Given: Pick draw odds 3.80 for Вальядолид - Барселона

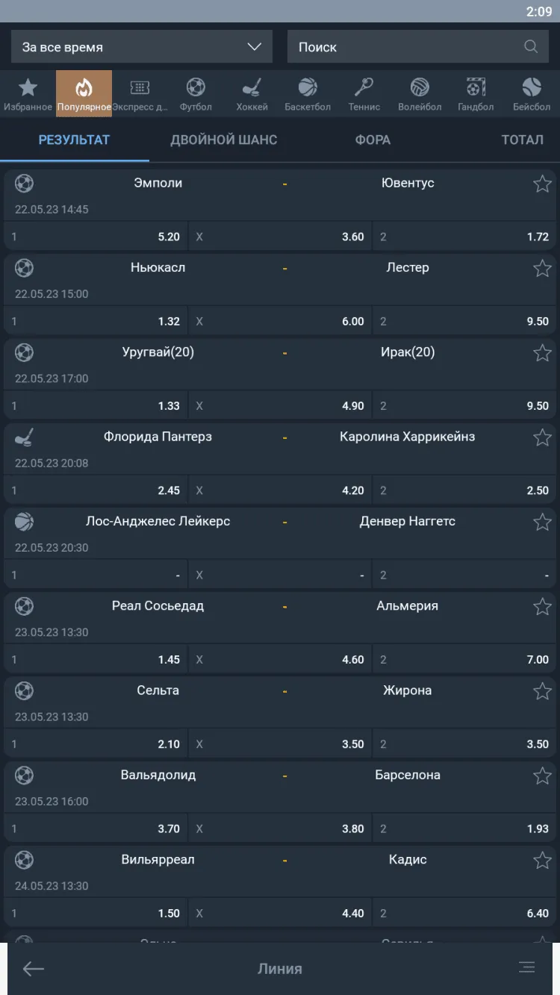Looking at the screenshot, I should point(280,829).
